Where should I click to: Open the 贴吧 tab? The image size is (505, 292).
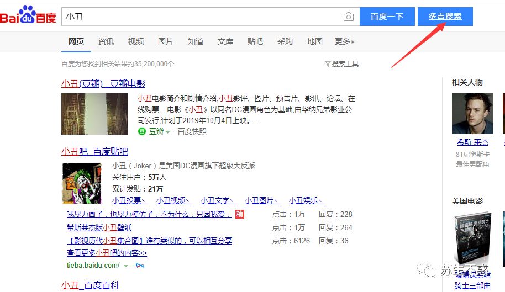click(x=255, y=41)
